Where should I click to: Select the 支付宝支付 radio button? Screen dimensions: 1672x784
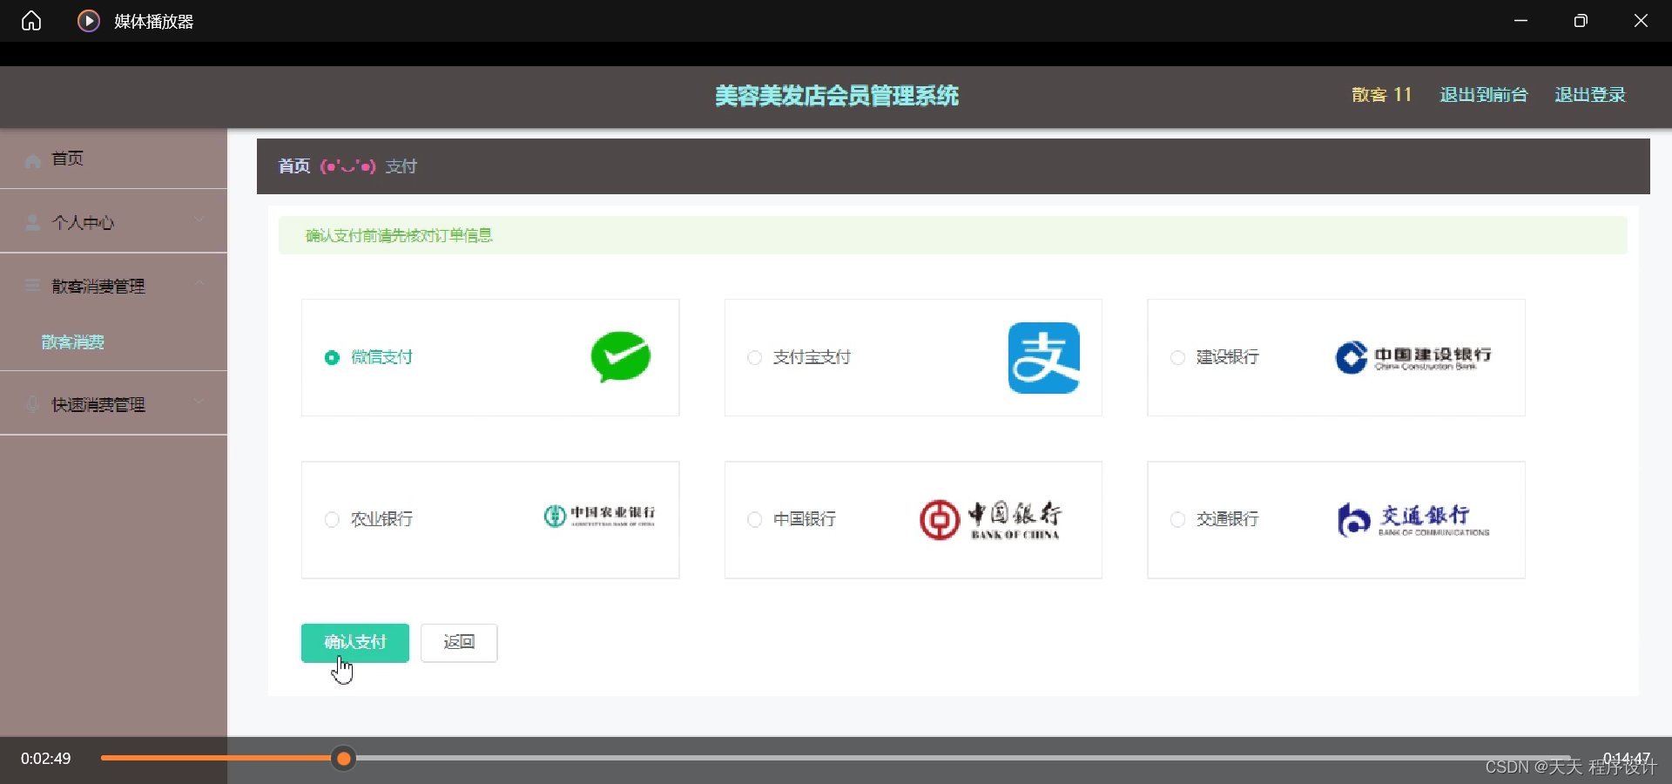[x=755, y=358]
